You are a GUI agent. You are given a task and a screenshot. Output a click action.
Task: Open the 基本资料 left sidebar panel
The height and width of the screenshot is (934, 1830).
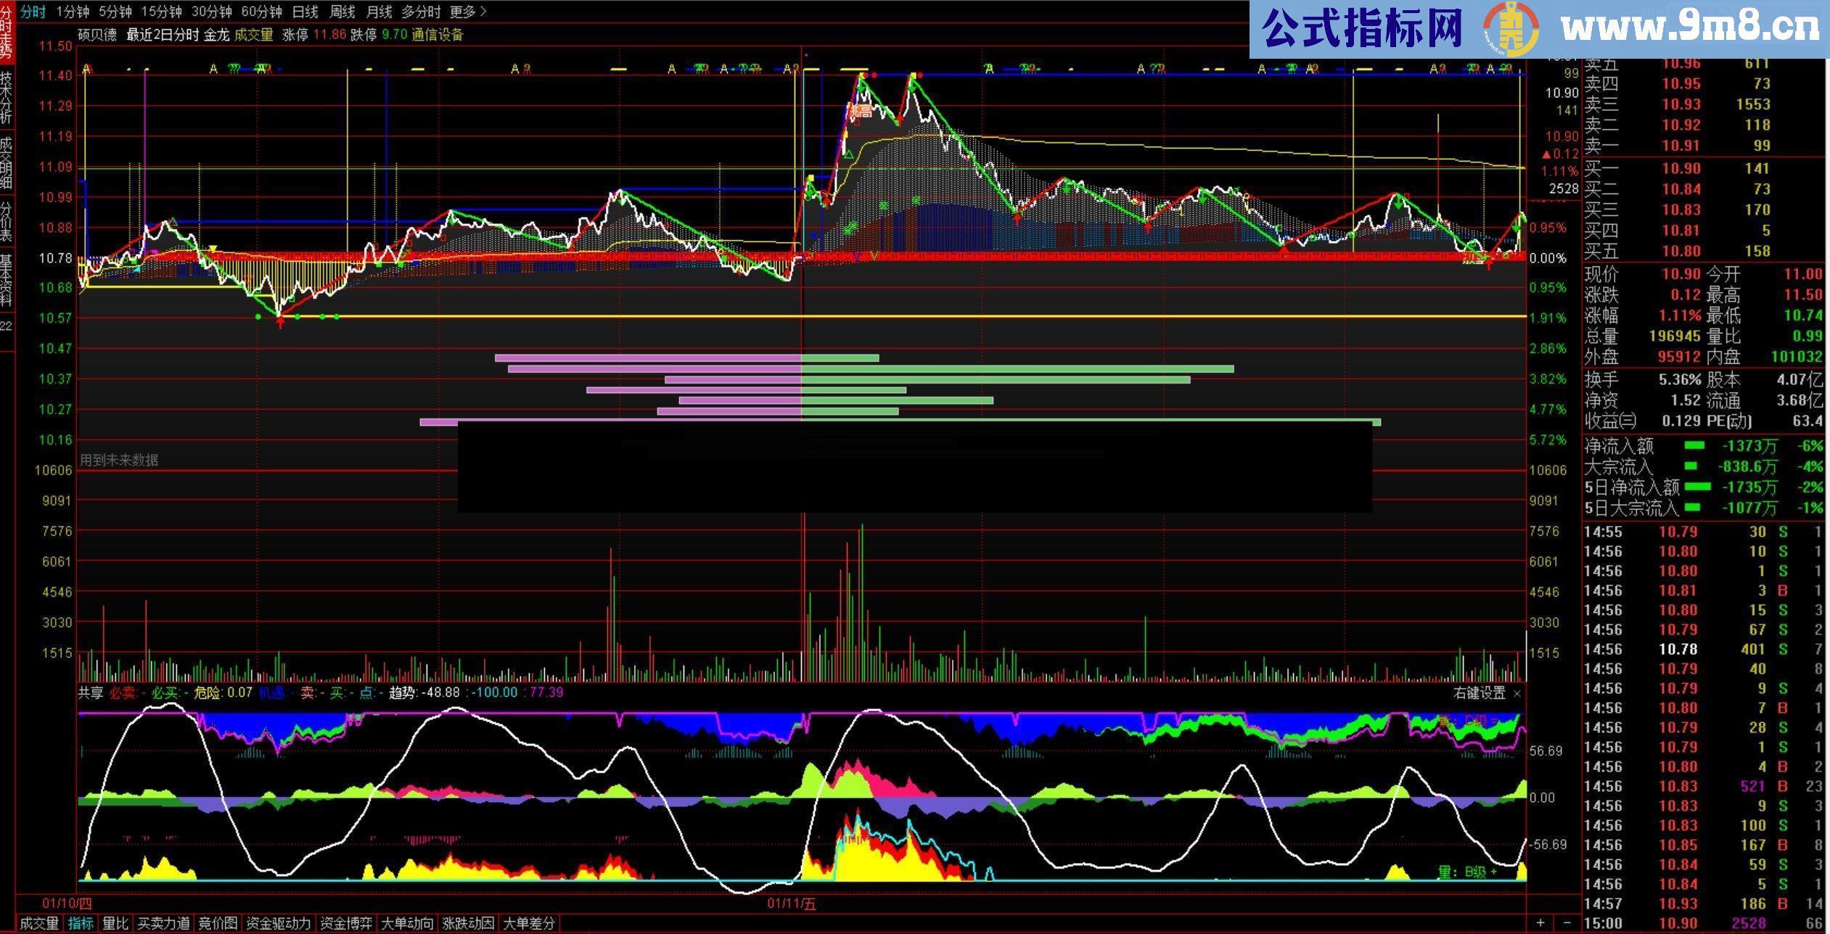[x=7, y=279]
